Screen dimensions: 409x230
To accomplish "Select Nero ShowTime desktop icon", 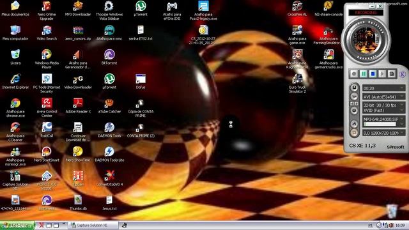I will pyautogui.click(x=78, y=154).
